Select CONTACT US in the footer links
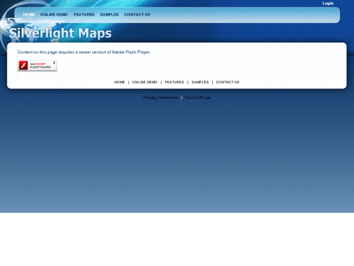 [227, 82]
